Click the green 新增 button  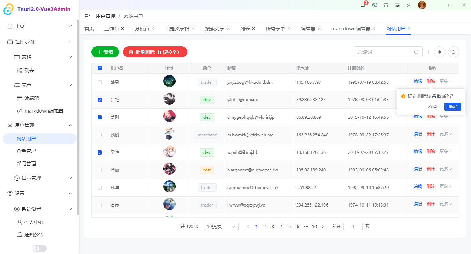[105, 52]
